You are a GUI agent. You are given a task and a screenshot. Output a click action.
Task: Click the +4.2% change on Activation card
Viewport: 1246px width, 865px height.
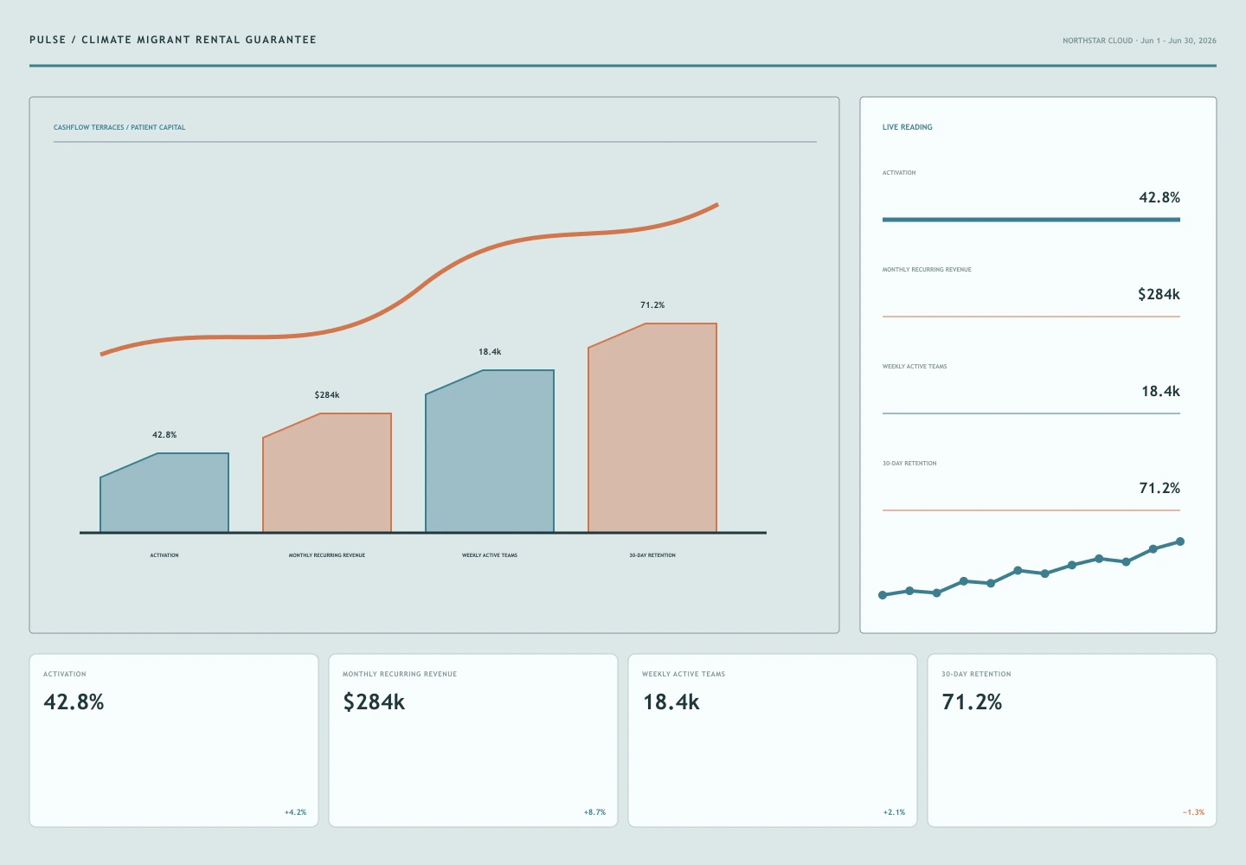click(295, 812)
